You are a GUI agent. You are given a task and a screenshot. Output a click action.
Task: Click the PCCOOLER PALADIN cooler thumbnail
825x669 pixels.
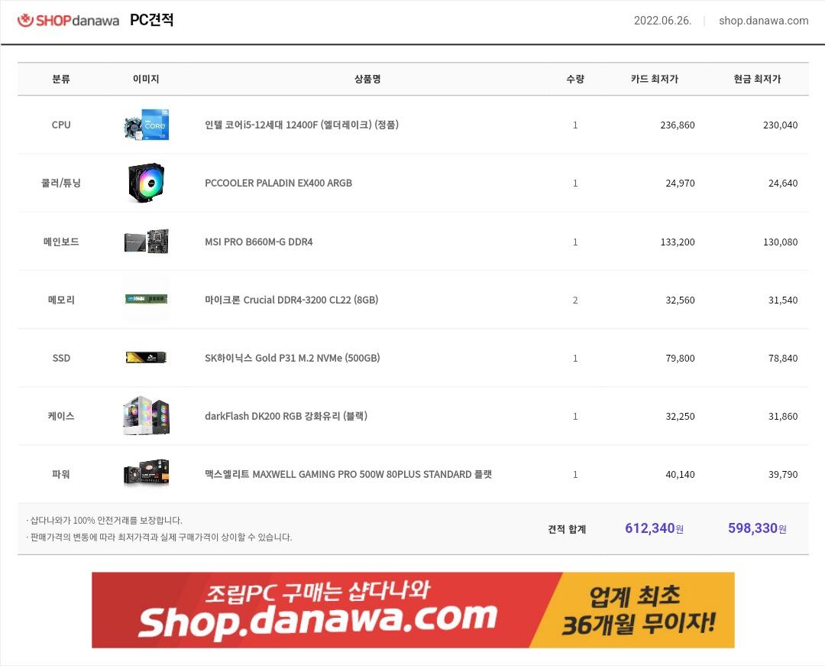click(x=146, y=183)
